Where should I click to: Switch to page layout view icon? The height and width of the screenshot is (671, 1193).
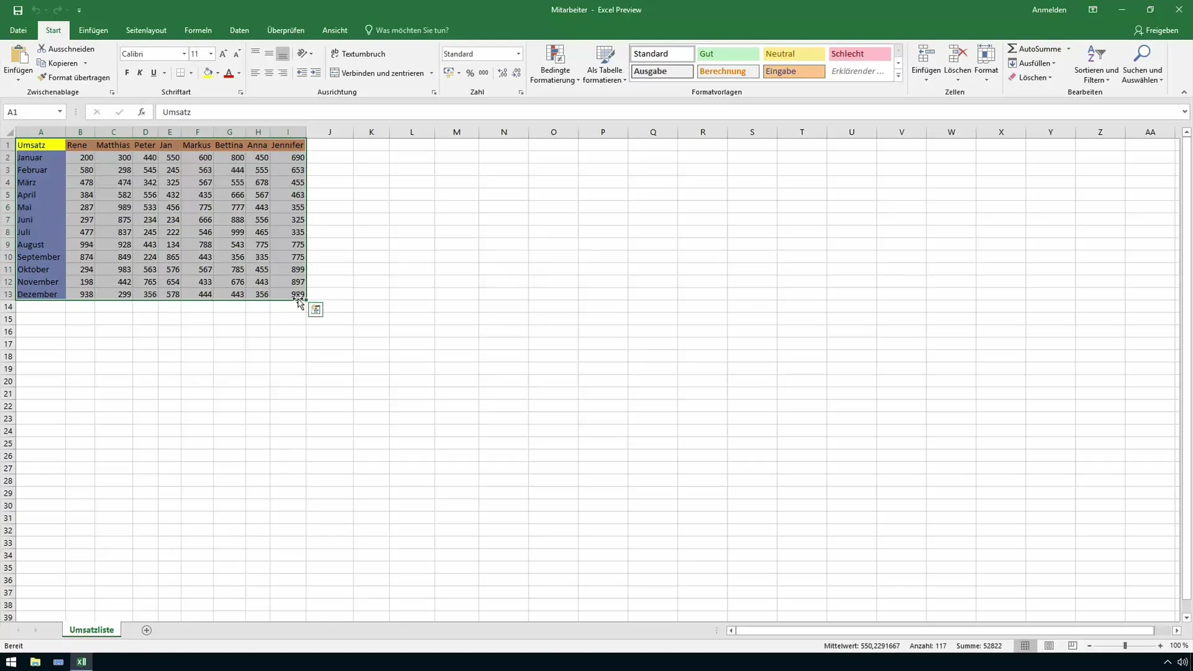pos(1049,646)
